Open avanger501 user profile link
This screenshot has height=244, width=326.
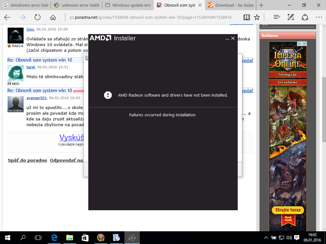pos(36,98)
